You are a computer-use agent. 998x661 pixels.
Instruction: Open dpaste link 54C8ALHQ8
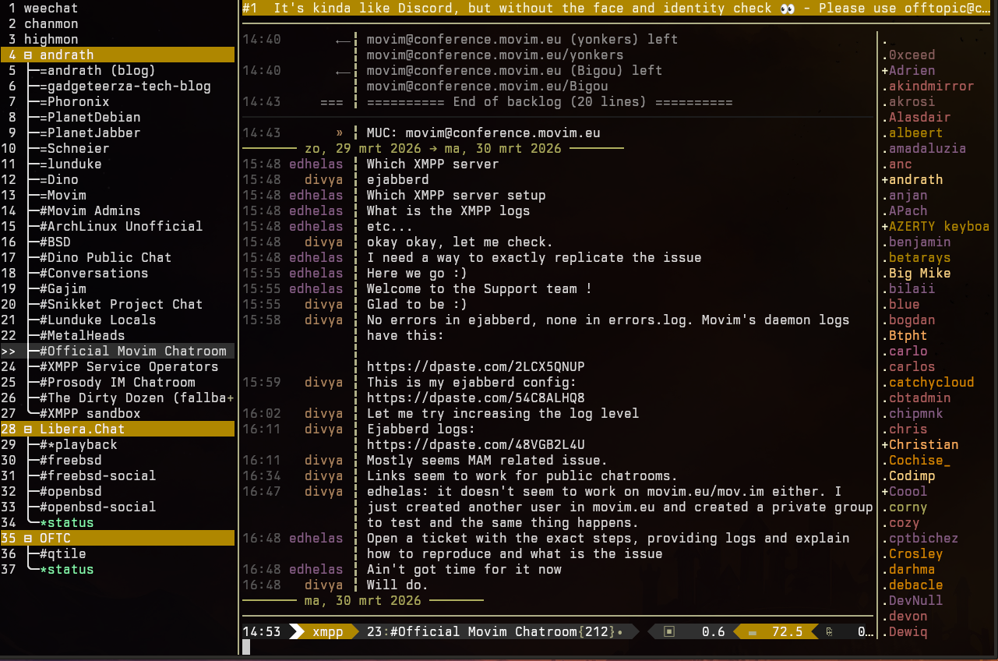[475, 398]
